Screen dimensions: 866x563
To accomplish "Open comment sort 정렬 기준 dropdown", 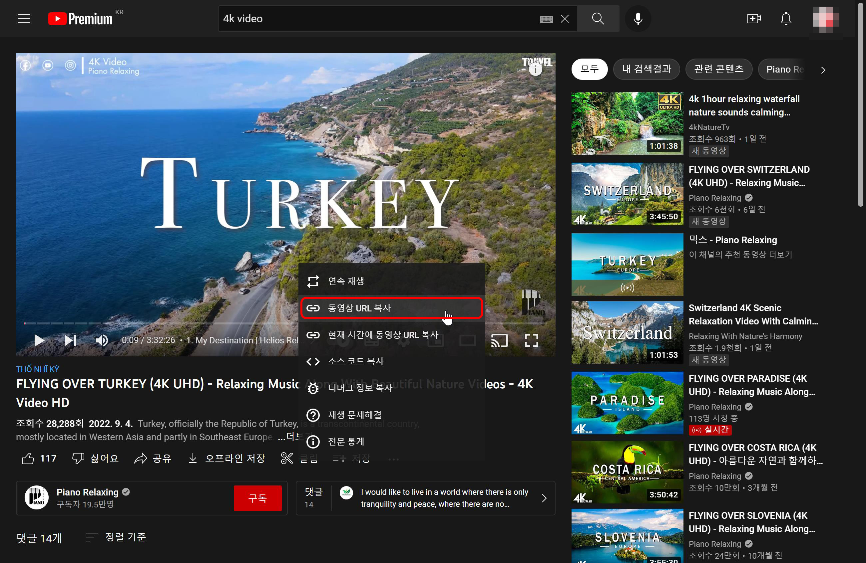I will (116, 537).
